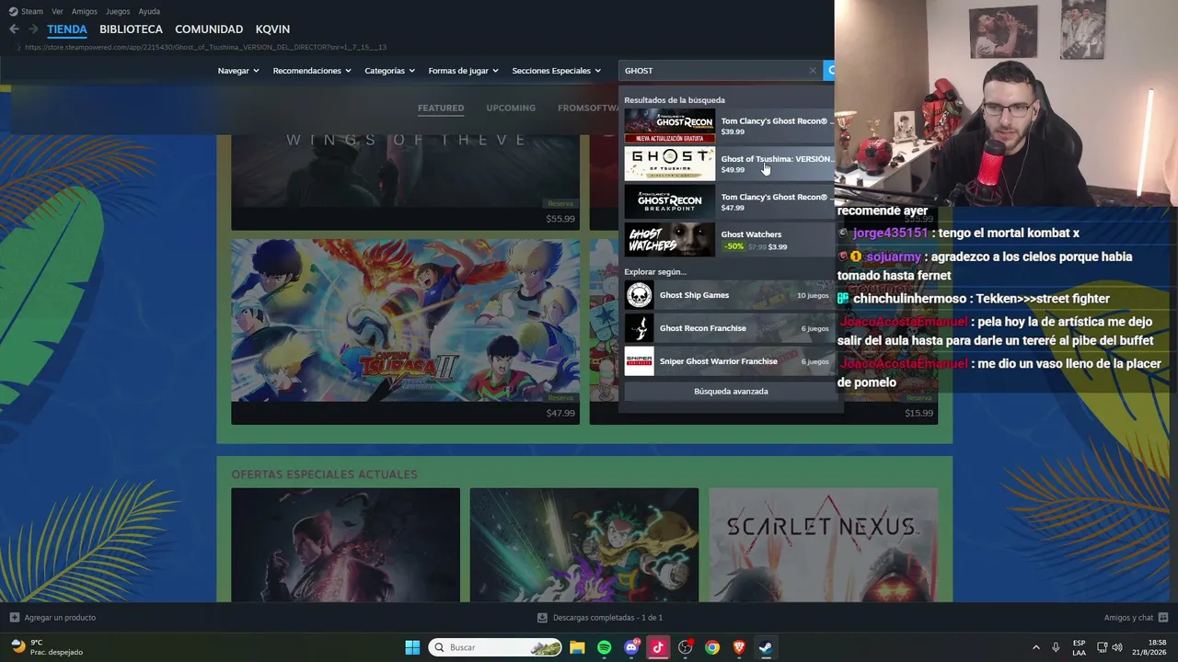The width and height of the screenshot is (1178, 662).
Task: Open the Ayuda menu
Action: [149, 11]
